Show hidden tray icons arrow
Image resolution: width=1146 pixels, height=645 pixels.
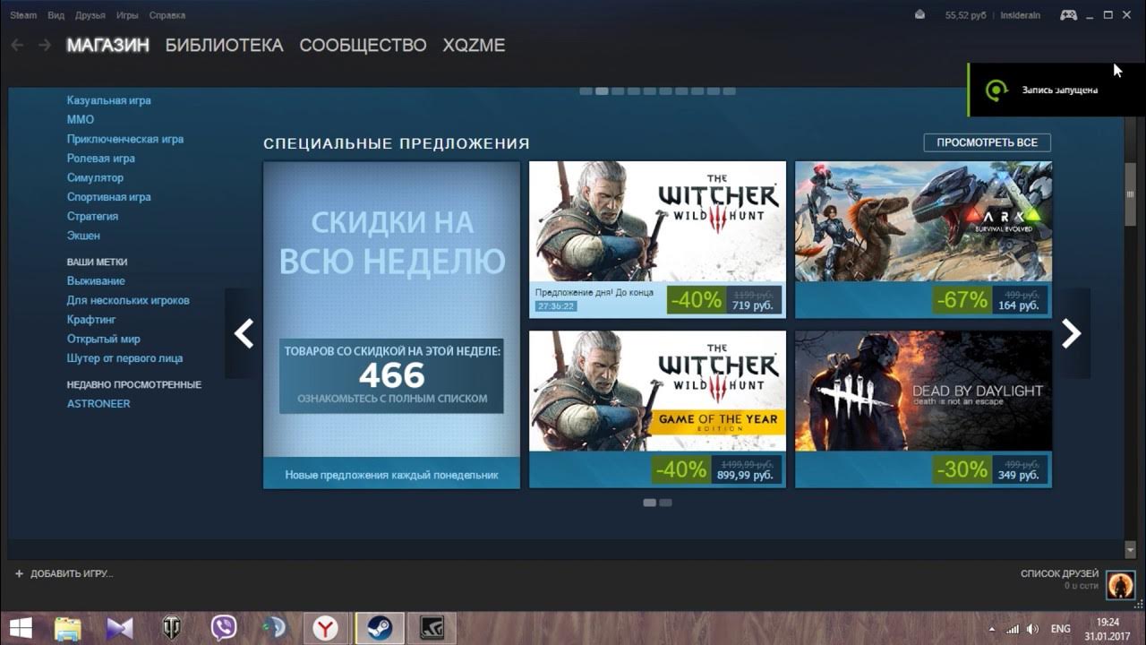992,629
